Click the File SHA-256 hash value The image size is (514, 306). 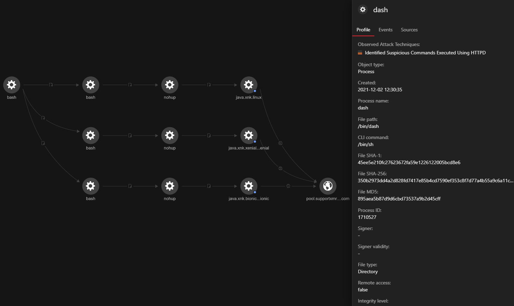tap(435, 181)
